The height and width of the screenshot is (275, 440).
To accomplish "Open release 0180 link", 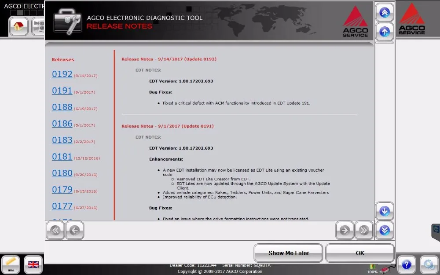I will tap(62, 173).
